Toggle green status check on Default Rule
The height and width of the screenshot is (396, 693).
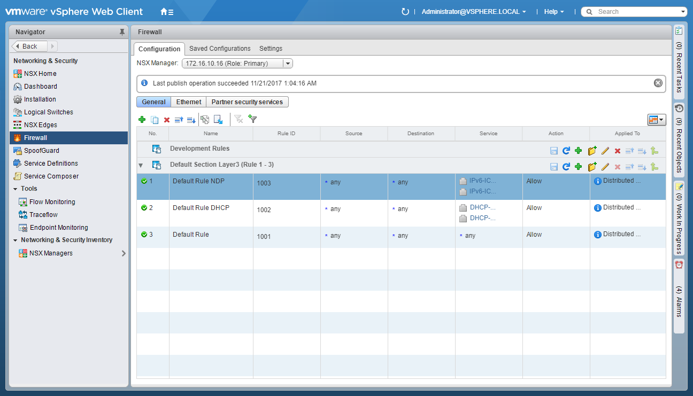pyautogui.click(x=144, y=235)
